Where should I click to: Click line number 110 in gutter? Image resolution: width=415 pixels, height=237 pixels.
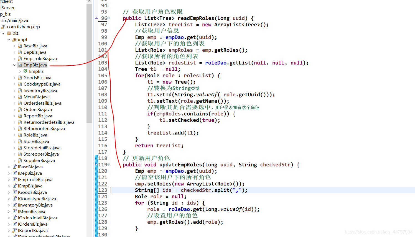[x=103, y=107]
